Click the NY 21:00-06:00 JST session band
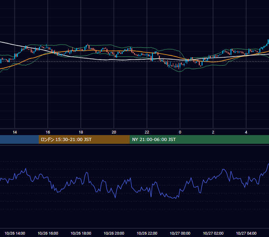Screen dimensions: 269x237 point(199,139)
